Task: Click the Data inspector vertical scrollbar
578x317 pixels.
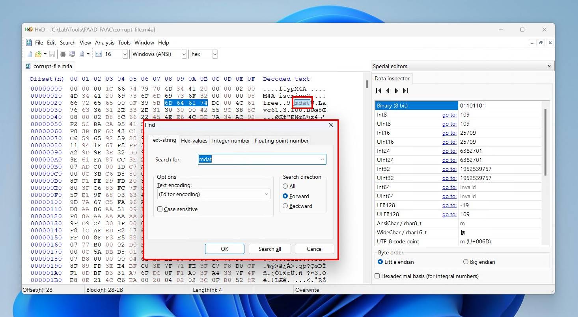Action: point(546,142)
